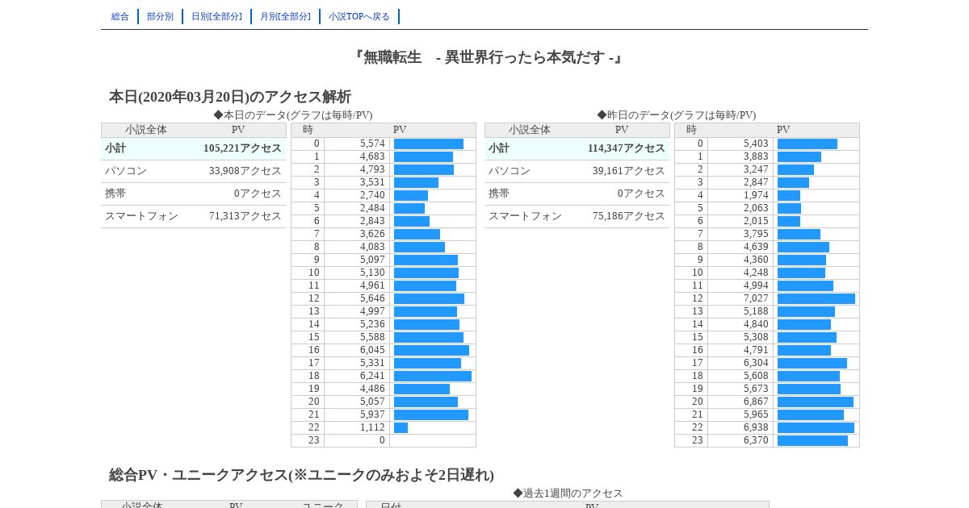969x508 pixels.
Task: Click today's hour 6 PV 2,843
Action: (372, 221)
